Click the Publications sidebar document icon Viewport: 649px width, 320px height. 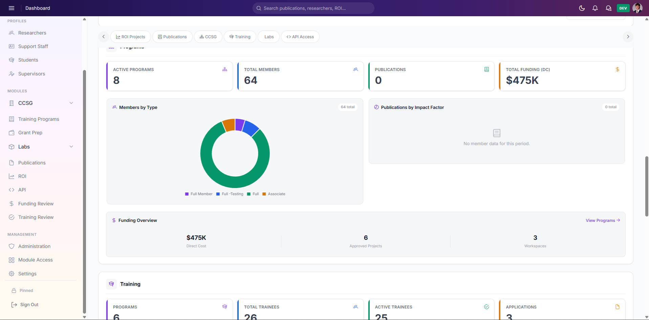point(12,163)
